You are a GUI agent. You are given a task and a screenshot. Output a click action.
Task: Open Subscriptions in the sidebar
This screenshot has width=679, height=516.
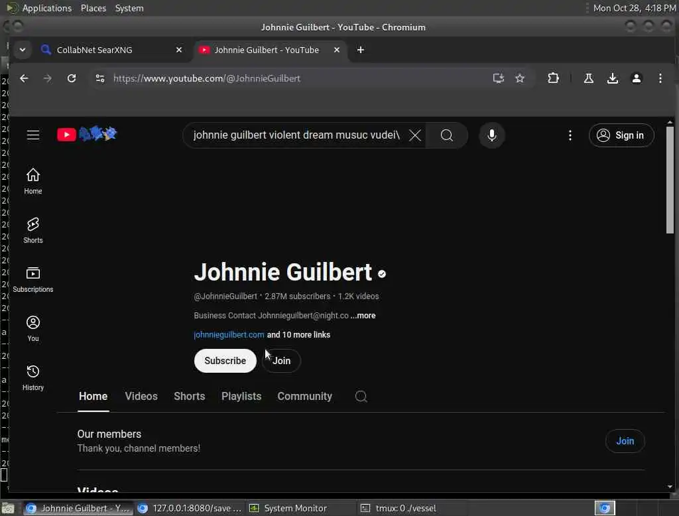[33, 279]
